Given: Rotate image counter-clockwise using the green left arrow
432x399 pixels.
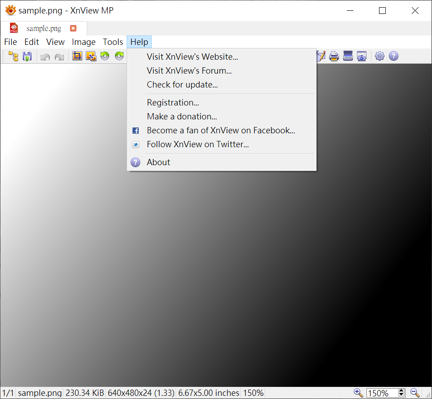Looking at the screenshot, I should 105,56.
